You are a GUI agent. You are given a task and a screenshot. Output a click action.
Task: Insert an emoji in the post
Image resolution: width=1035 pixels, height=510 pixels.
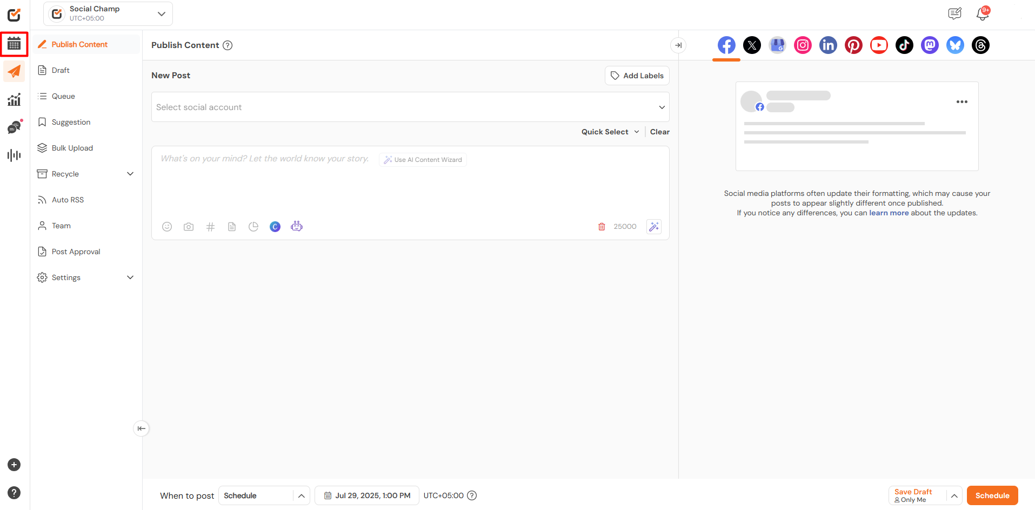(167, 227)
